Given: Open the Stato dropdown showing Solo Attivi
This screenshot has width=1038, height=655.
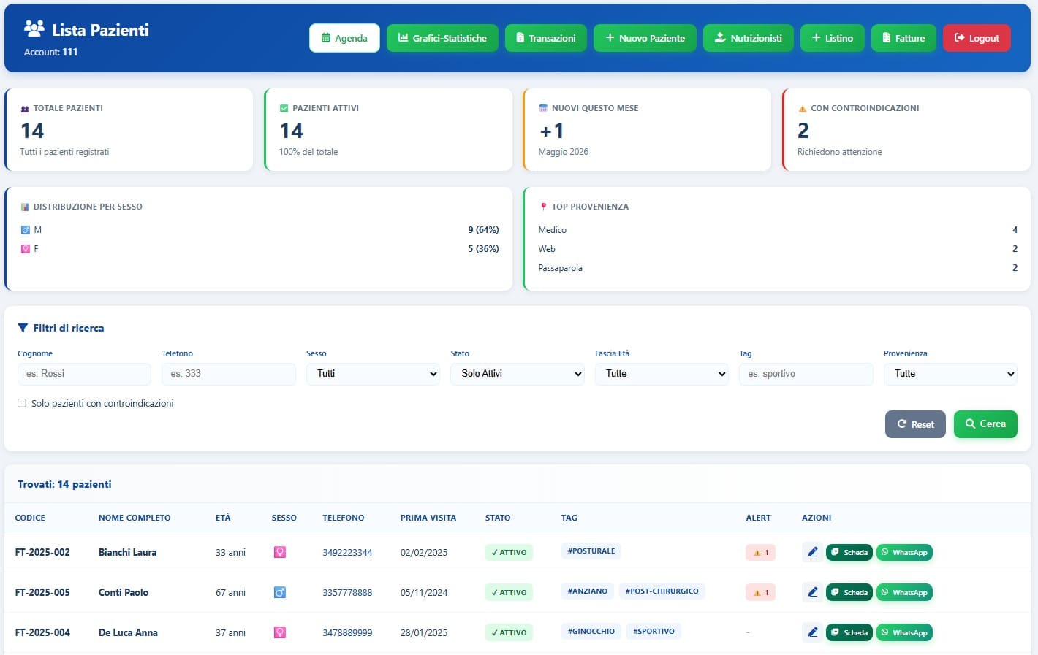Looking at the screenshot, I should [518, 374].
